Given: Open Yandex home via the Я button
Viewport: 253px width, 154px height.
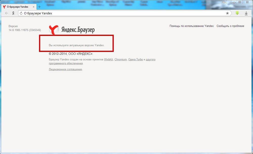Looking at the screenshot, I should coord(13,13).
